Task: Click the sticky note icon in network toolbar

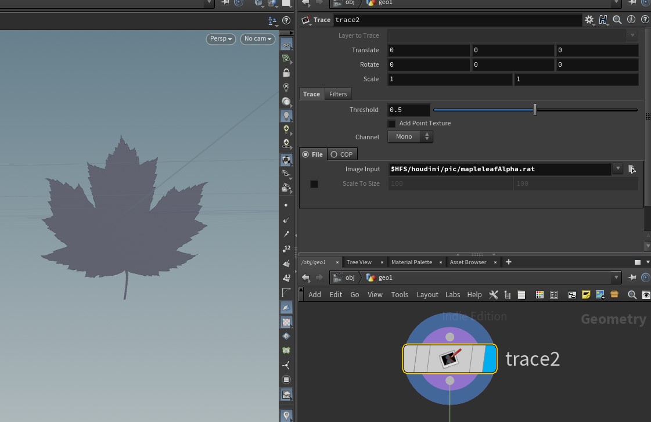Action: click(x=586, y=295)
